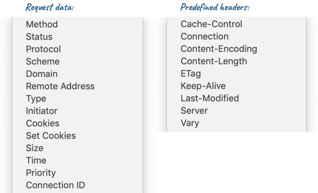Image resolution: width=318 pixels, height=193 pixels.
Task: Select the Size entry
Action: pos(78,148)
